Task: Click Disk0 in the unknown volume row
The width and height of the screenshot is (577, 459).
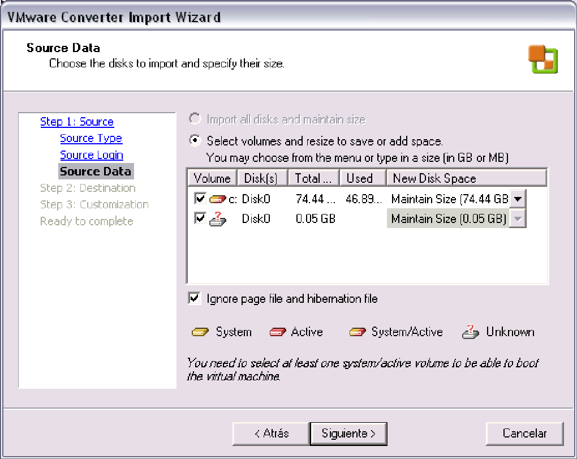Action: [256, 218]
